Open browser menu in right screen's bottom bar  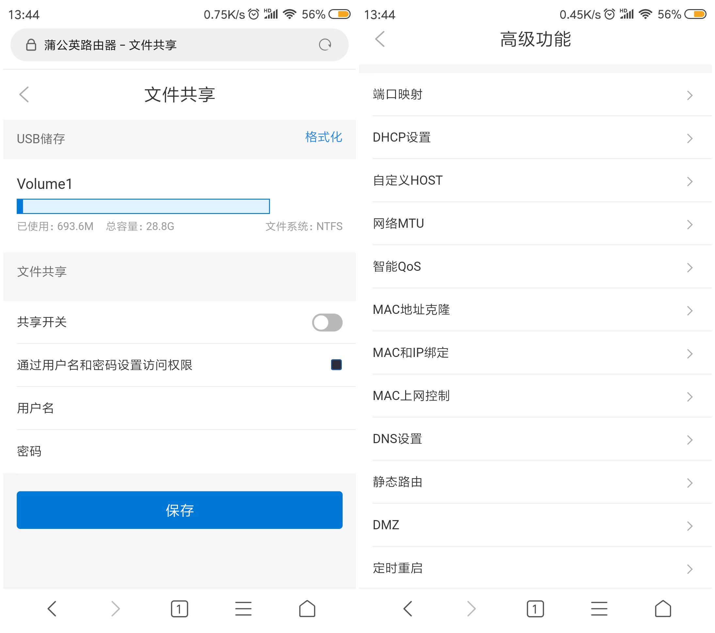point(599,609)
